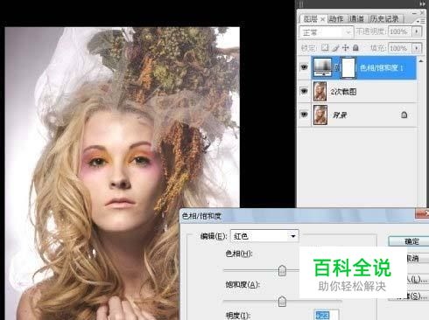Open 编辑 channel dropdown showing 红色
Image resolution: width=429 pixels, height=320 pixels.
click(264, 236)
